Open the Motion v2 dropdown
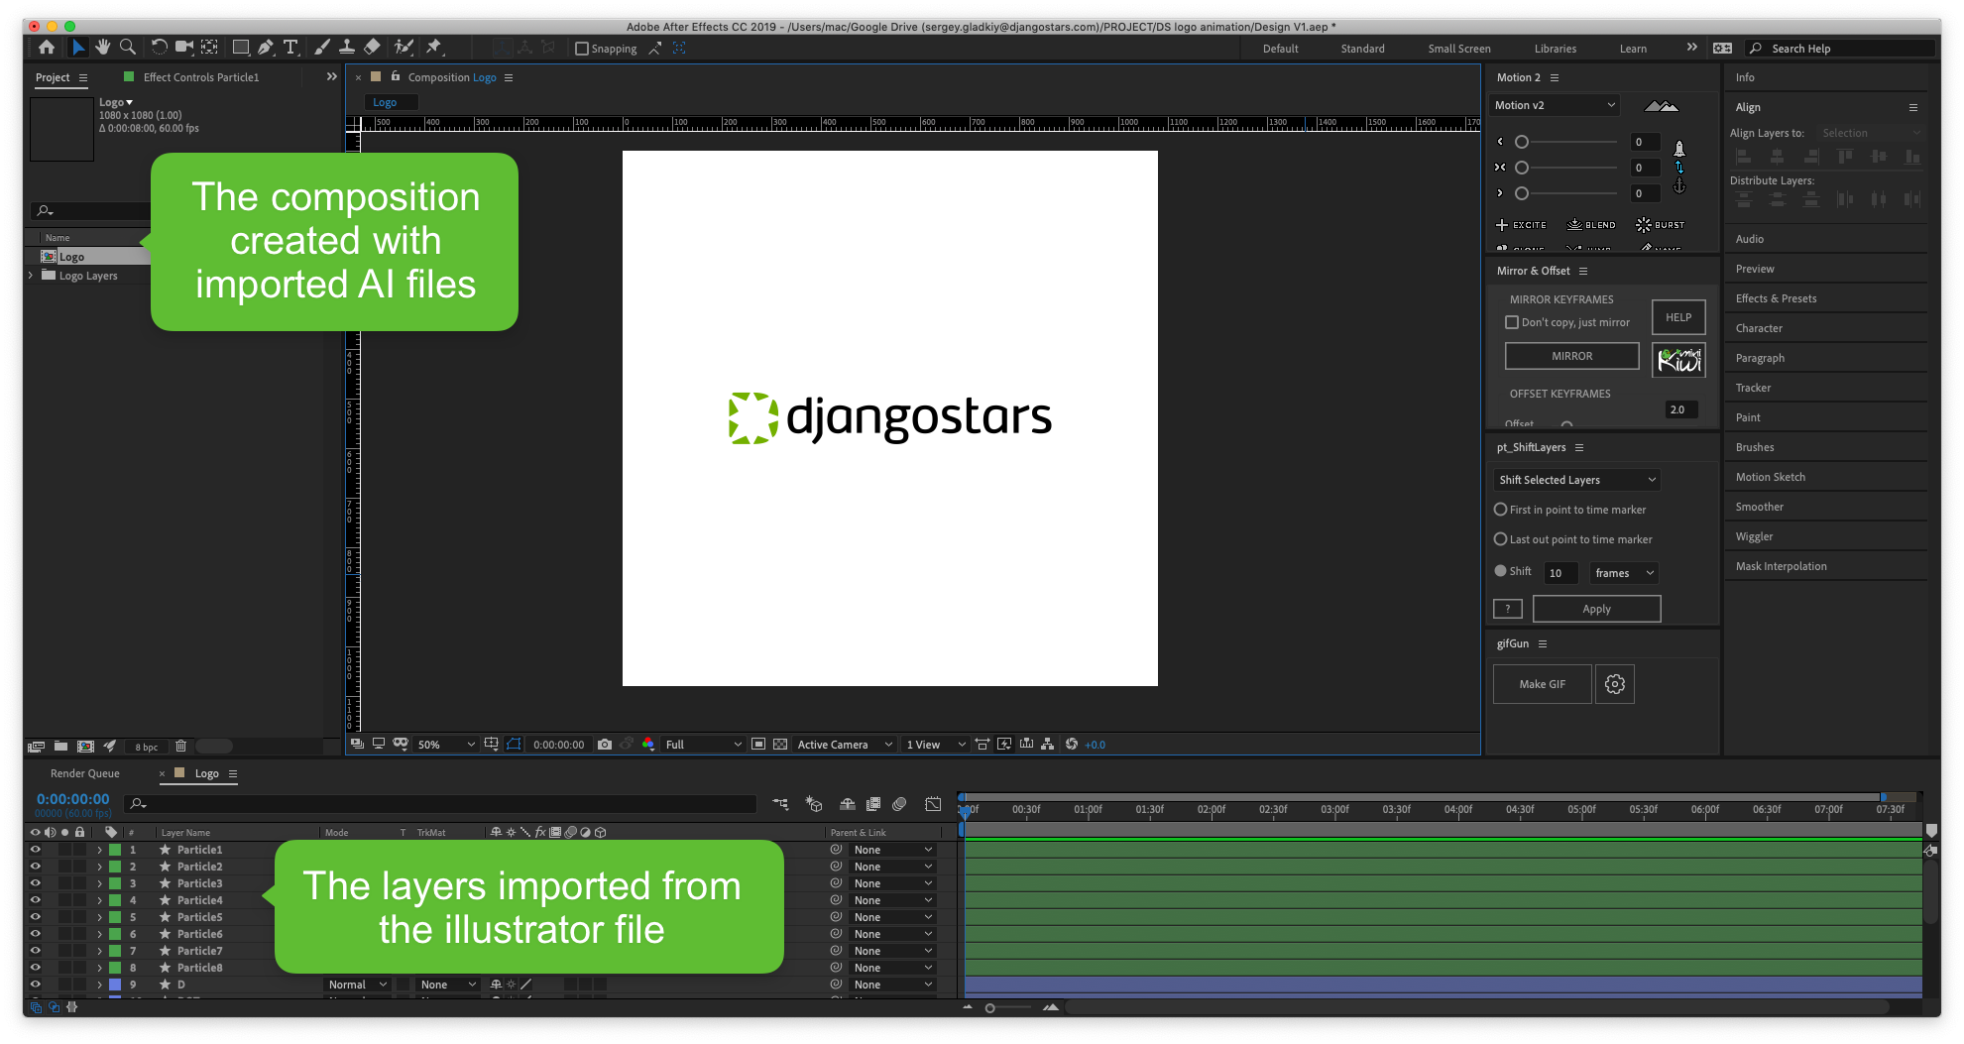The image size is (1964, 1044). click(1555, 105)
